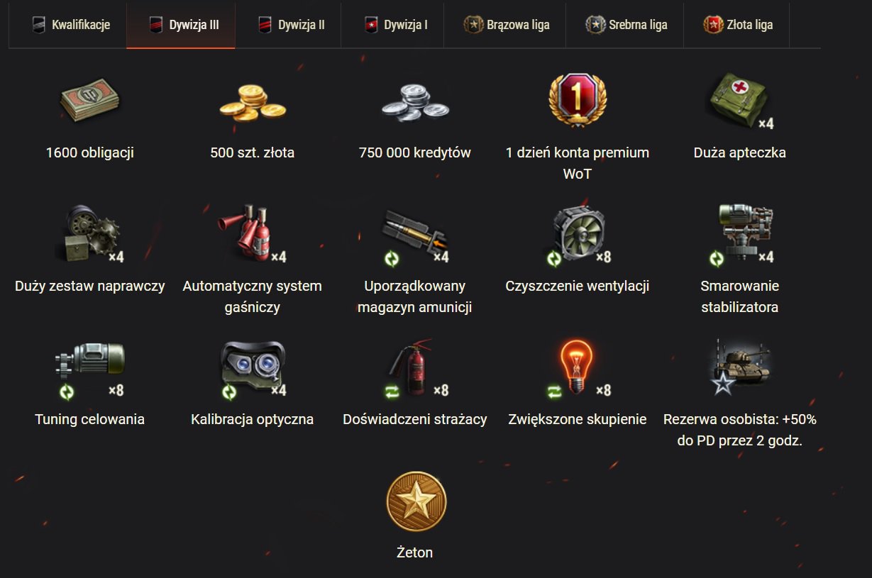Click the silver credits coins icon
Screen dimensions: 872x578
(414, 101)
